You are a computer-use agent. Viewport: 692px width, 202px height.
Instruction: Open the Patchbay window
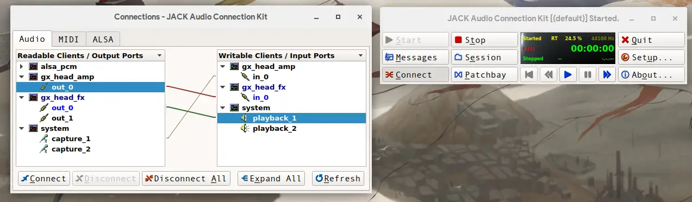(x=484, y=74)
